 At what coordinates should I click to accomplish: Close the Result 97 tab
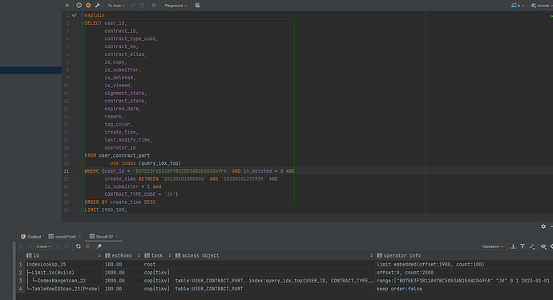coord(117,237)
